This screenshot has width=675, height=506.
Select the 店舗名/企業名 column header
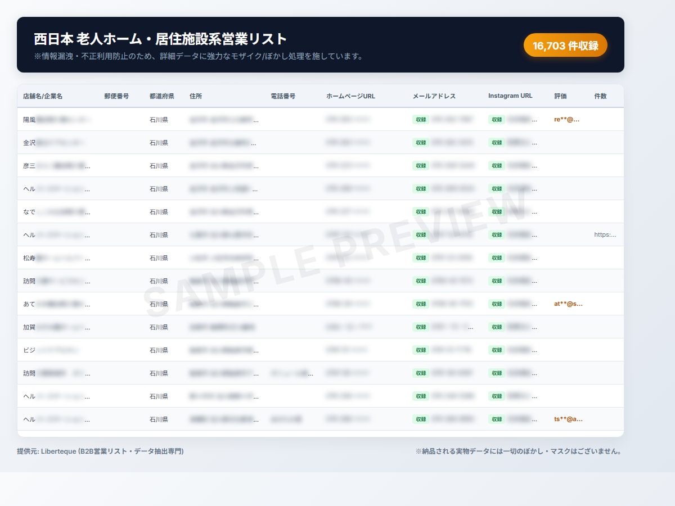click(43, 96)
